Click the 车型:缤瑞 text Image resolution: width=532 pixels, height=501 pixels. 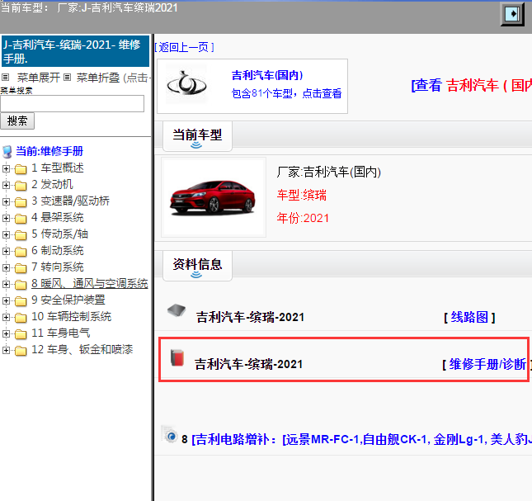pos(301,195)
